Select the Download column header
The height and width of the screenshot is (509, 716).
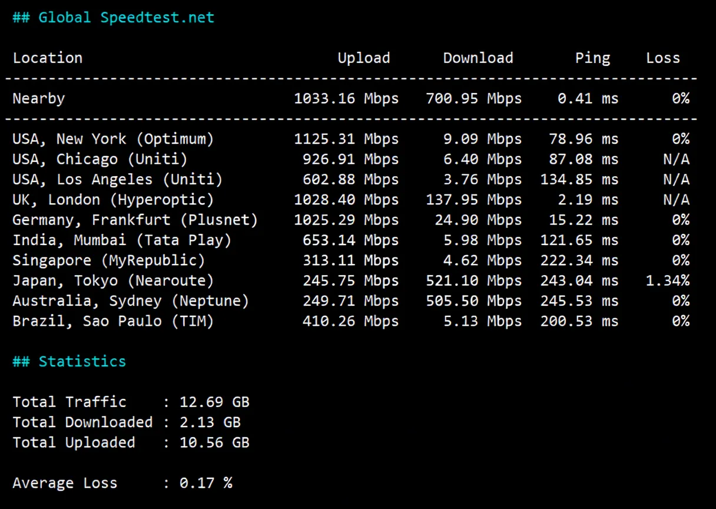pos(478,58)
